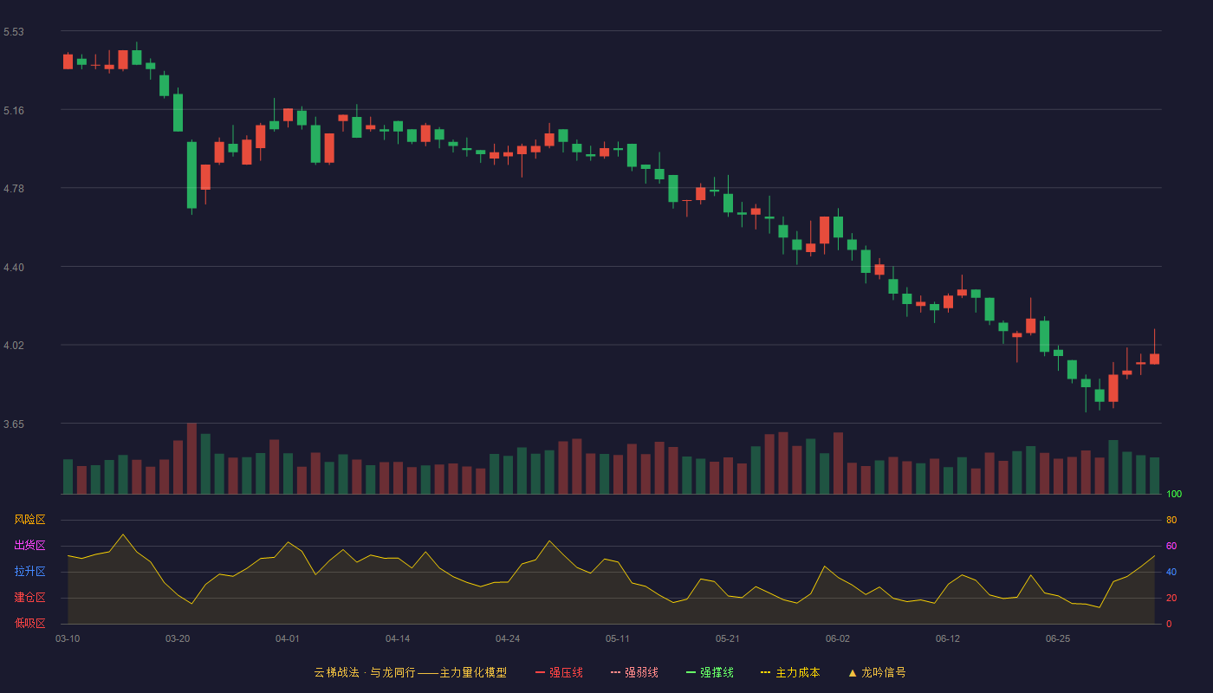Screen dimensions: 1213x693
Task: Click the green 100 indicator axis value
Action: [x=1174, y=495]
